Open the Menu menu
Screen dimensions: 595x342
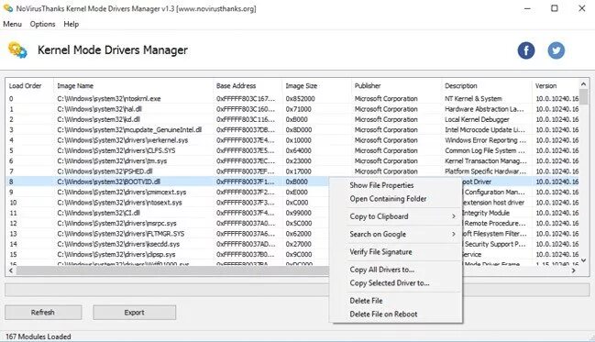(x=12, y=24)
